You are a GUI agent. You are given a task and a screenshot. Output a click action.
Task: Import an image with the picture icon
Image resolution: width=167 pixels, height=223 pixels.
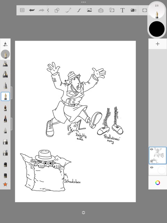[89, 10]
